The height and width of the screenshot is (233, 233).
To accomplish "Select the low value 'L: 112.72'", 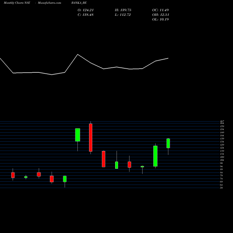I will 123,15.
